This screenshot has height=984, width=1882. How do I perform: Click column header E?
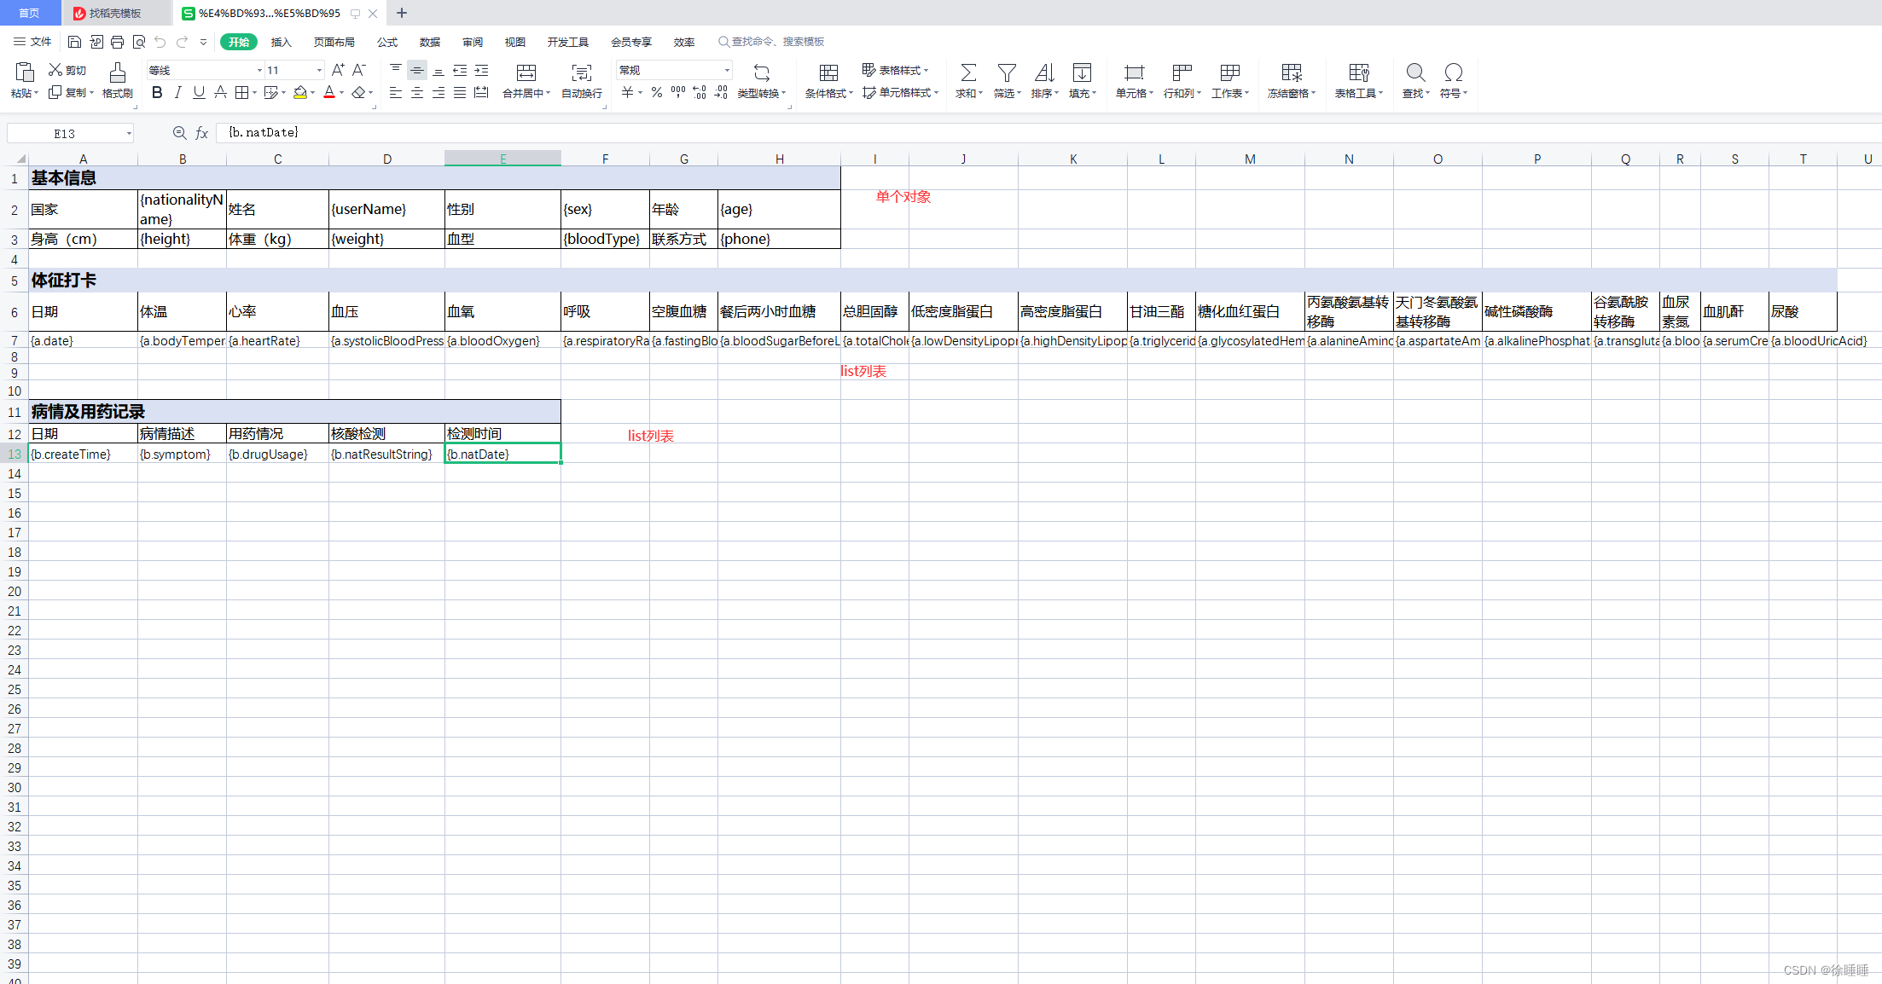click(502, 159)
